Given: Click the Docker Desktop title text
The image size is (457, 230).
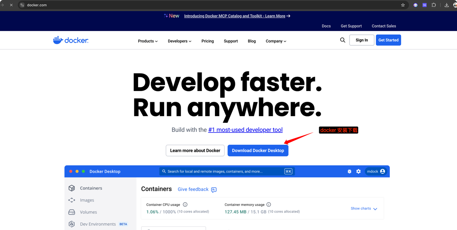Looking at the screenshot, I should click(x=105, y=171).
